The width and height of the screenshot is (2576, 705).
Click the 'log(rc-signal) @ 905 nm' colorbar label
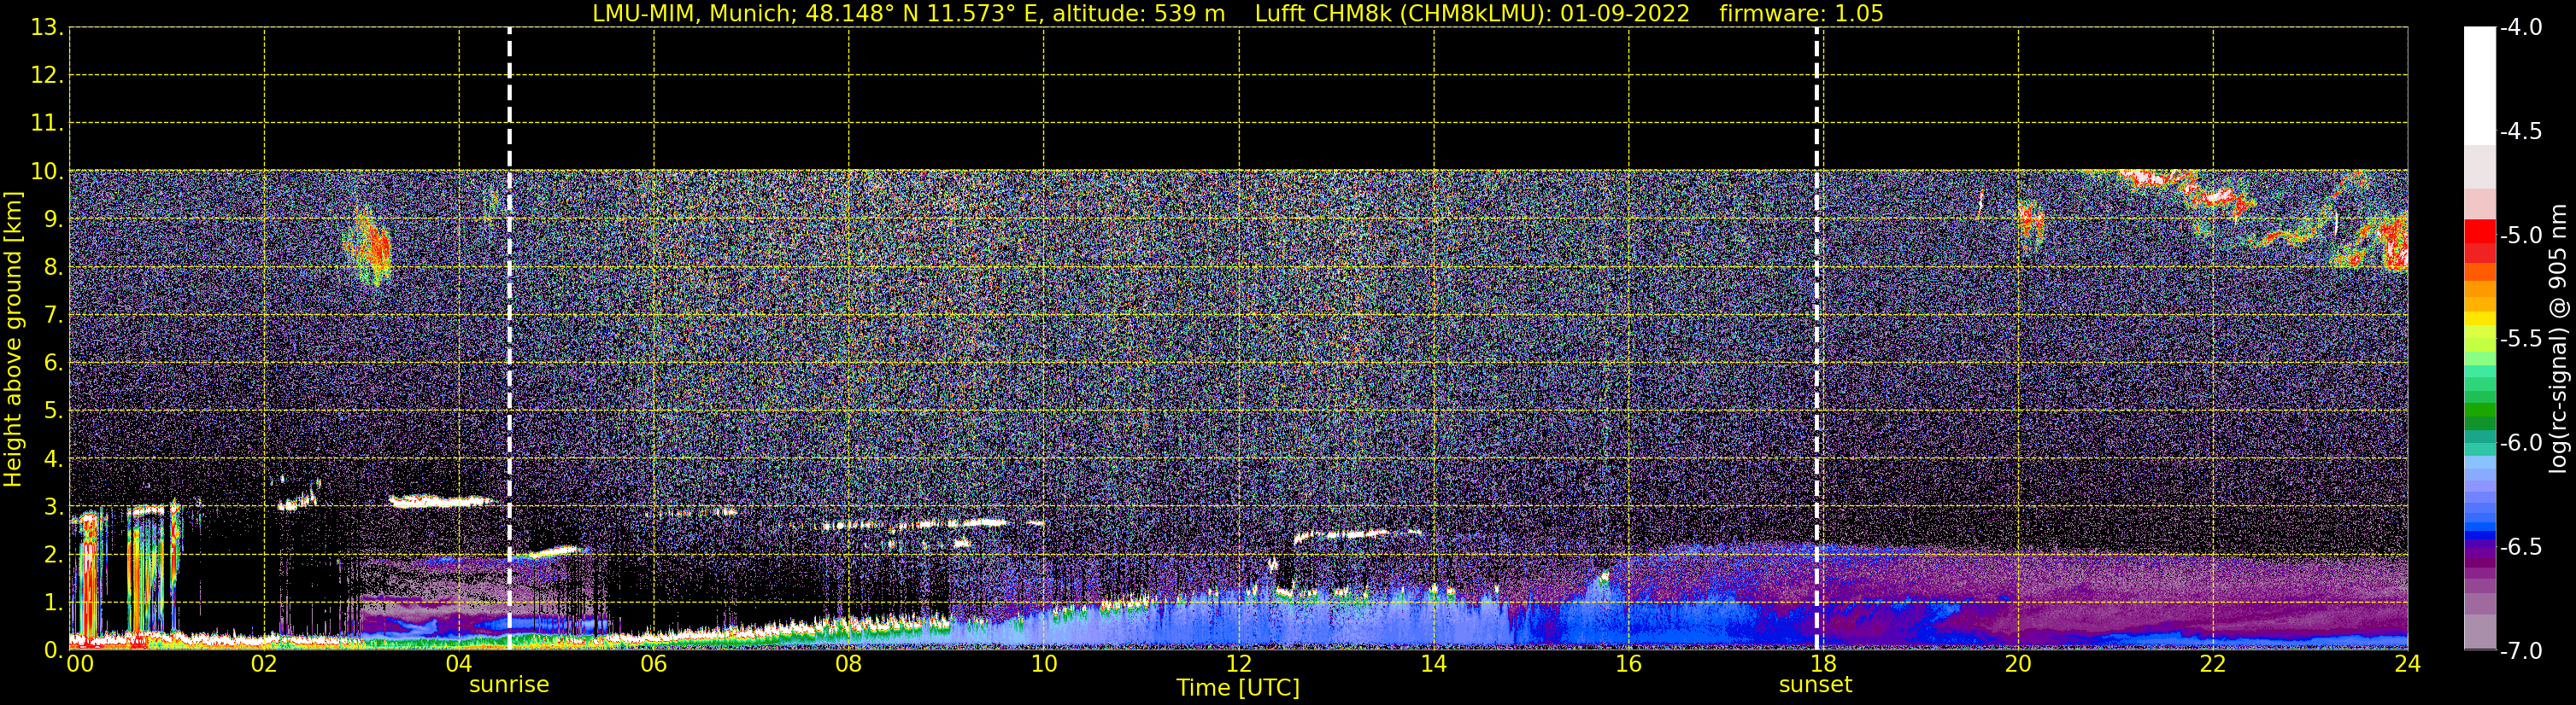[2560, 340]
